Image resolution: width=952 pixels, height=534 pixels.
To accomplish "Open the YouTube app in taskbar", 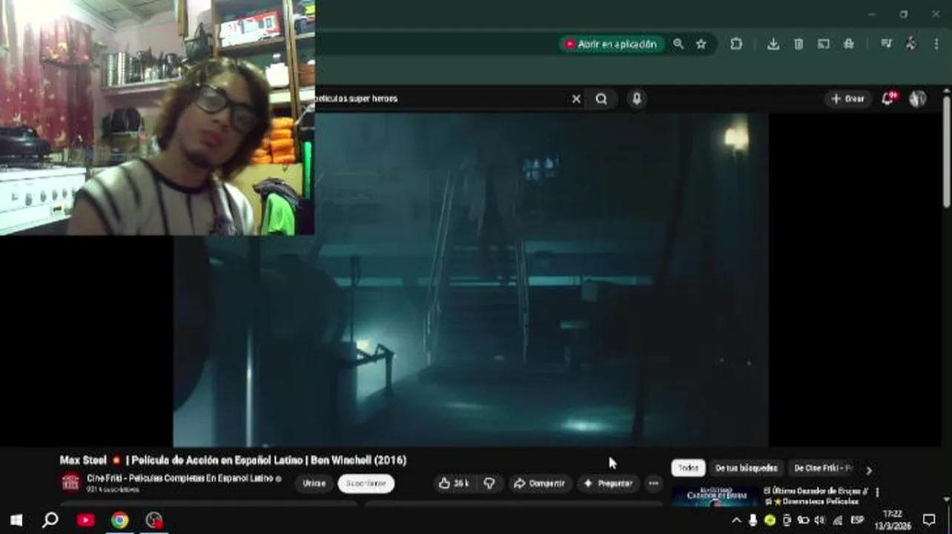I will click(86, 520).
